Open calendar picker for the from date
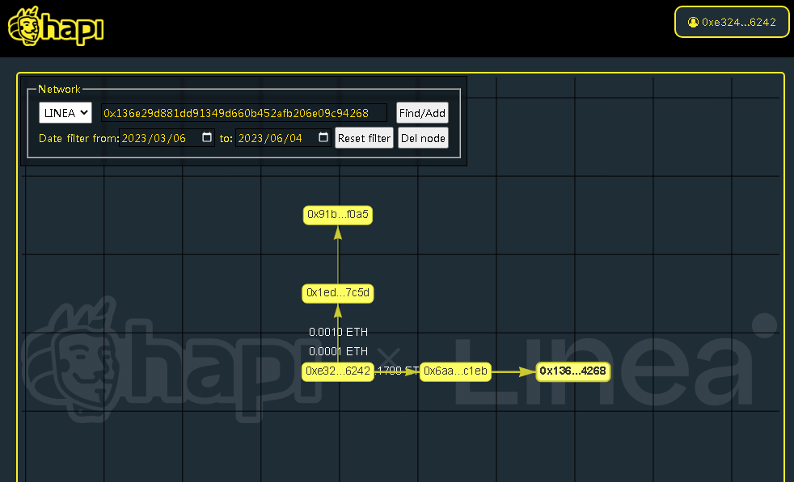Viewport: 794px width, 482px height. click(x=207, y=137)
